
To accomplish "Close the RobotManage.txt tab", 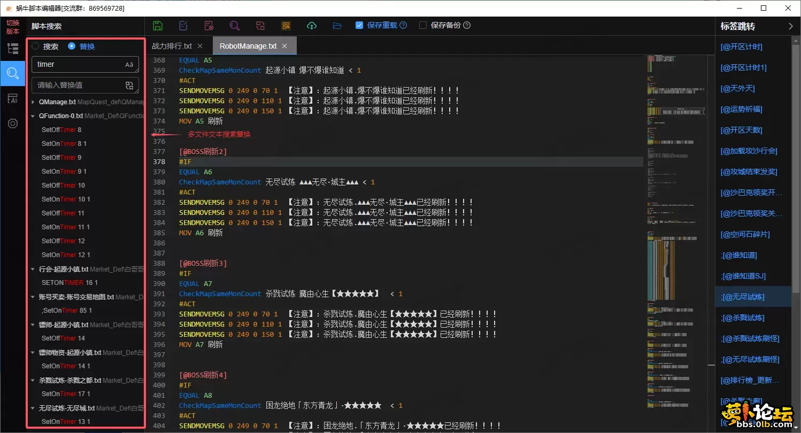I will coord(285,46).
